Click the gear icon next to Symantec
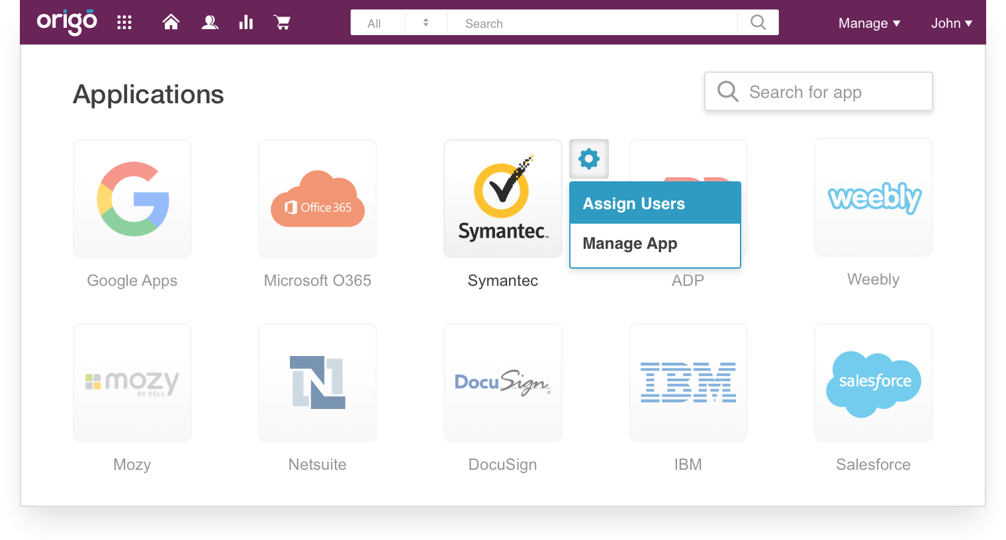Viewport: 1006px width, 540px height. pos(589,159)
